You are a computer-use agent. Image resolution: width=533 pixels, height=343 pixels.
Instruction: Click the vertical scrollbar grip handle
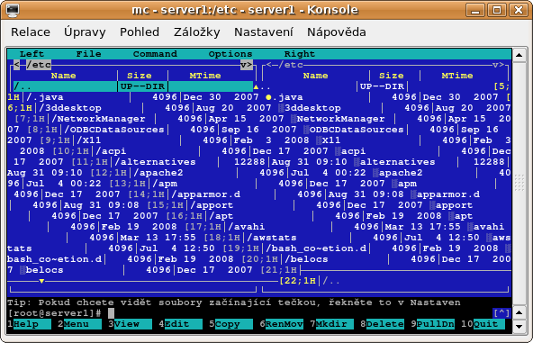click(519, 183)
